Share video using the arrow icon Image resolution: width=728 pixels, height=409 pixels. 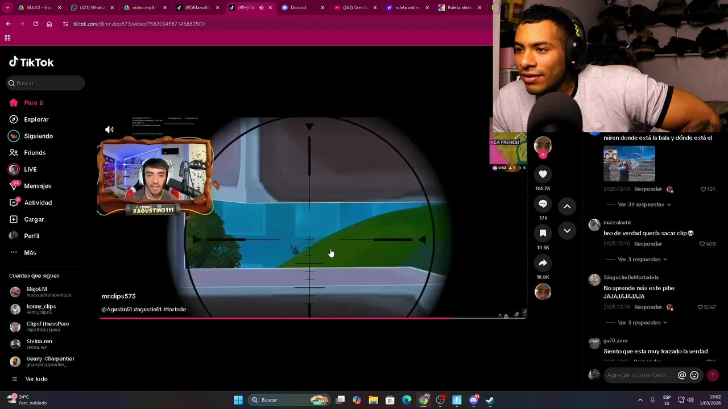(543, 263)
